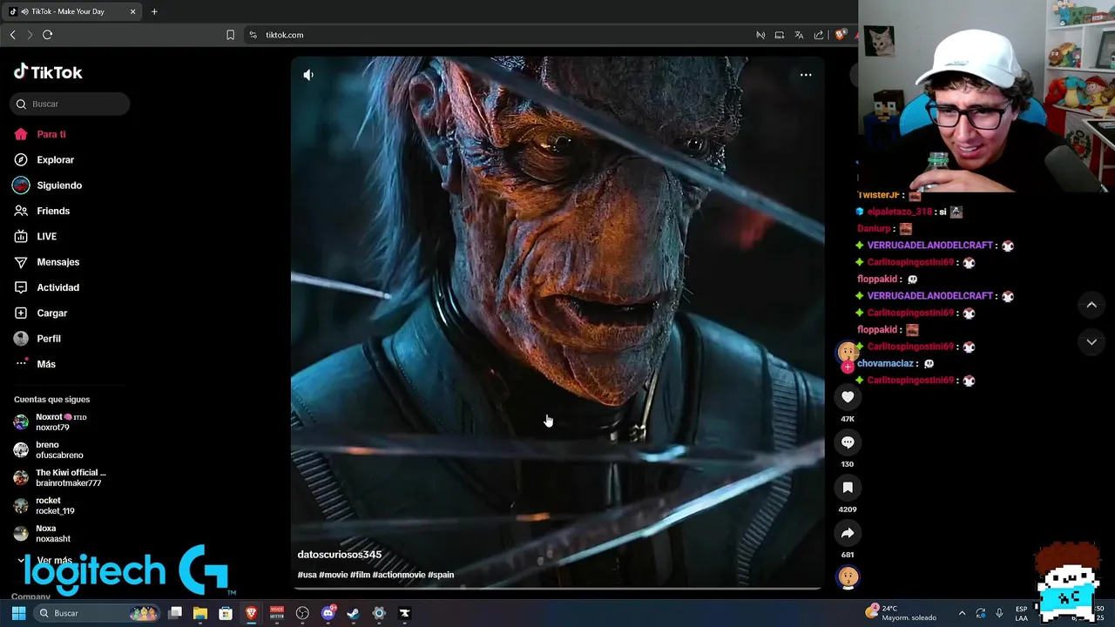Click the install app icon in address bar
Viewport: 1115px width, 627px height.
(x=780, y=35)
